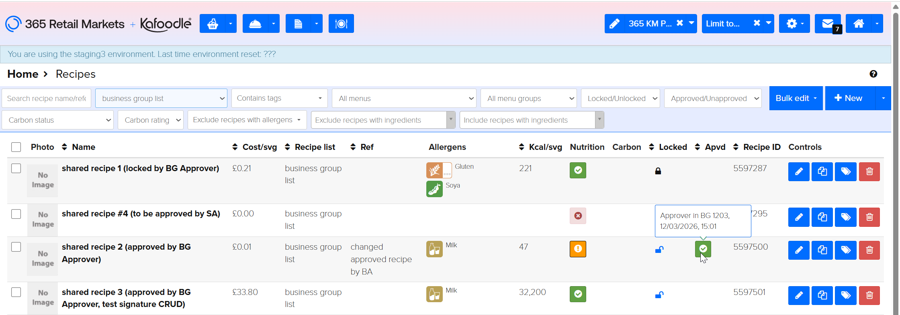
Task: Edit shared recipe 3 with pencil button
Action: tap(799, 295)
